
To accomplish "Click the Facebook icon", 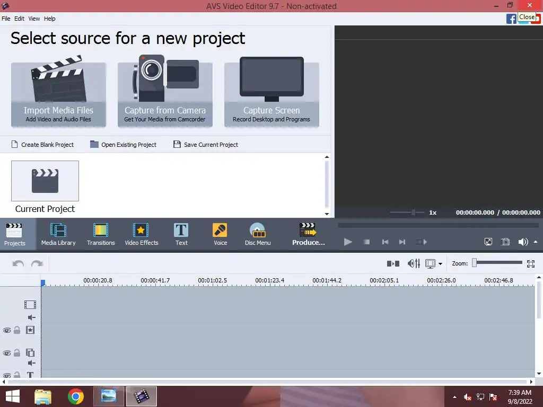I will [x=511, y=19].
